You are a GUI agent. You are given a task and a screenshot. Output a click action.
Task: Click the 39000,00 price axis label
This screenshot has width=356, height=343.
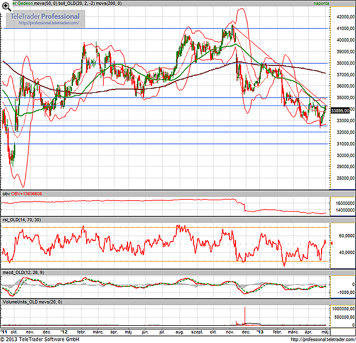click(x=346, y=52)
